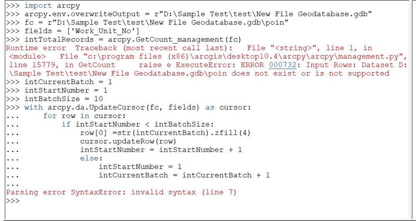This screenshot has width=416, height=221.
Task: Click the 'if intStartNumber < intBatchSize:' line
Action: coord(137,124)
